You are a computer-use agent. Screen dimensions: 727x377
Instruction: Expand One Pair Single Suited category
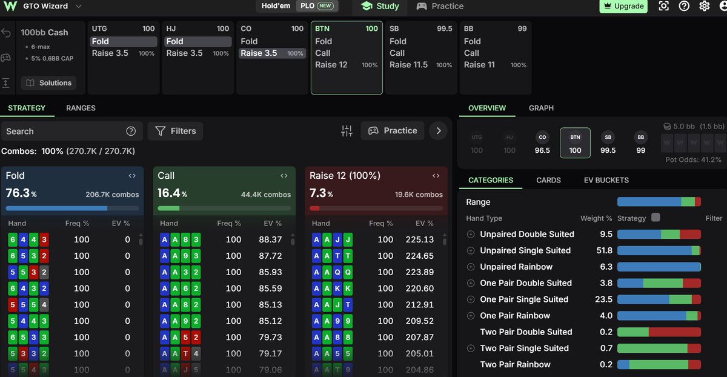click(471, 299)
